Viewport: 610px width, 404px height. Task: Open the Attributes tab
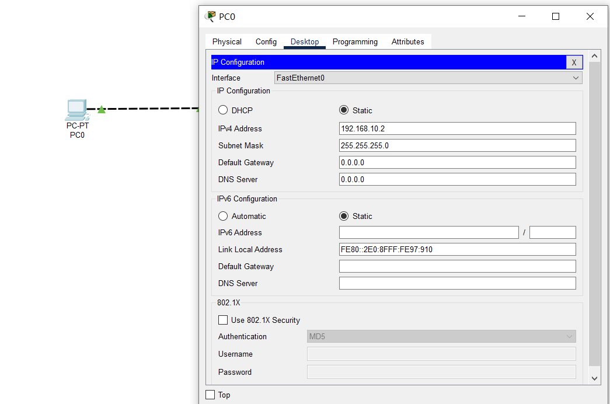click(x=407, y=41)
